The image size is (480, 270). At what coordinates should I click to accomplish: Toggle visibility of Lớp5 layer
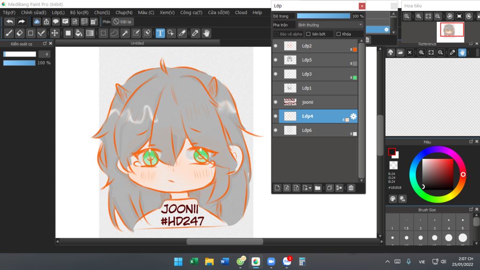click(276, 60)
